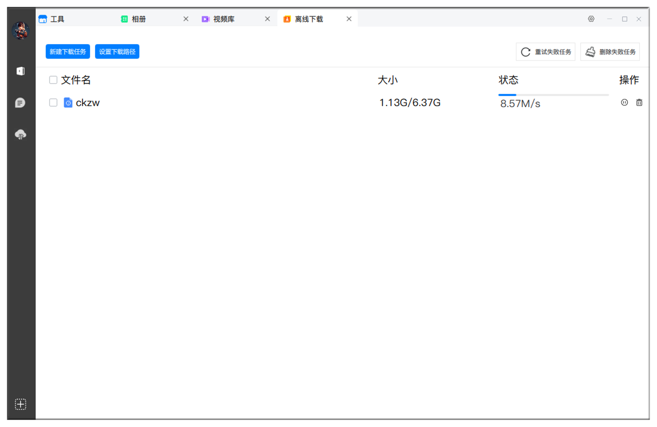Click 重试失败任务 button

tap(545, 52)
